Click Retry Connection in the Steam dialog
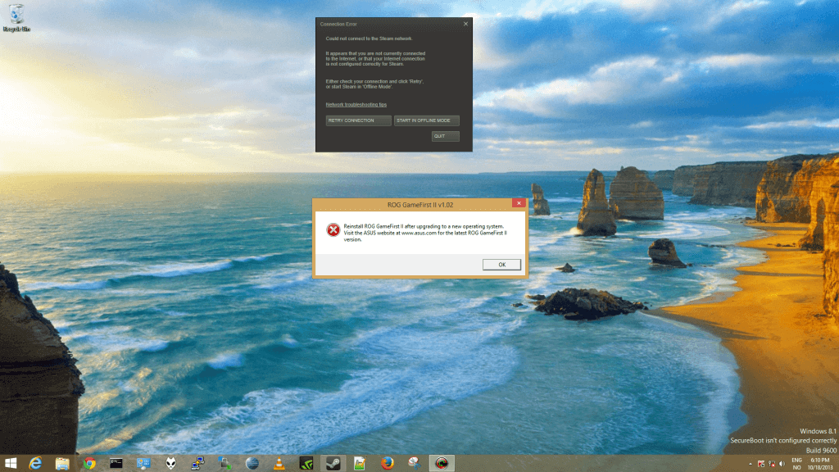 [x=359, y=121]
